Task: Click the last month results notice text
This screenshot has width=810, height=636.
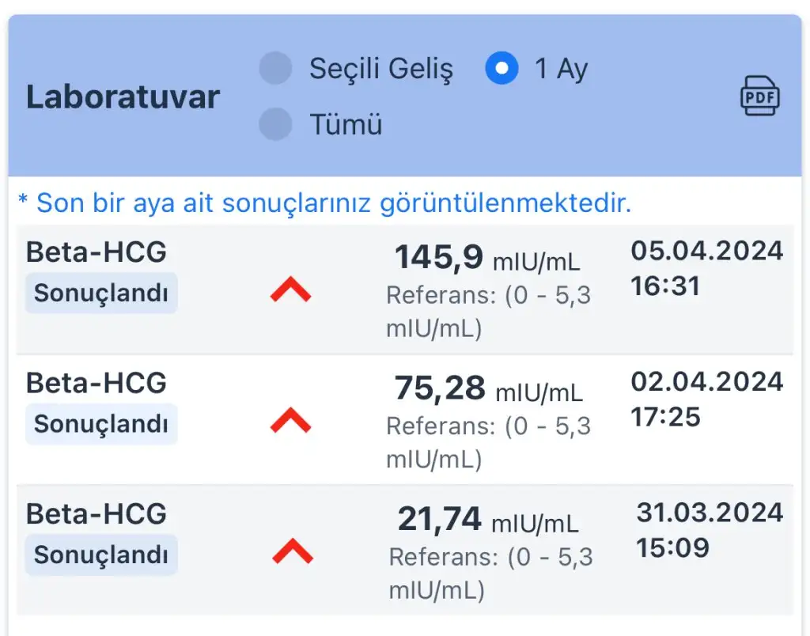Action: [x=324, y=203]
